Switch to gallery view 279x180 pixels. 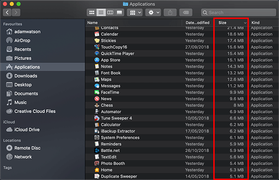point(119,13)
